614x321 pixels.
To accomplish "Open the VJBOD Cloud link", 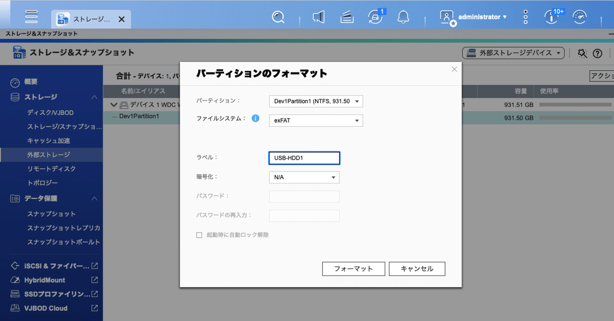I will (x=46, y=308).
